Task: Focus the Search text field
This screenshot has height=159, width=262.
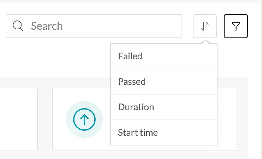Action: [x=94, y=26]
